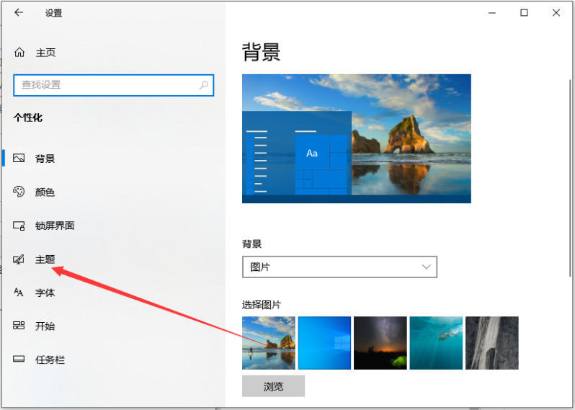
Task: Go to 颜色 settings page
Action: click(x=45, y=192)
